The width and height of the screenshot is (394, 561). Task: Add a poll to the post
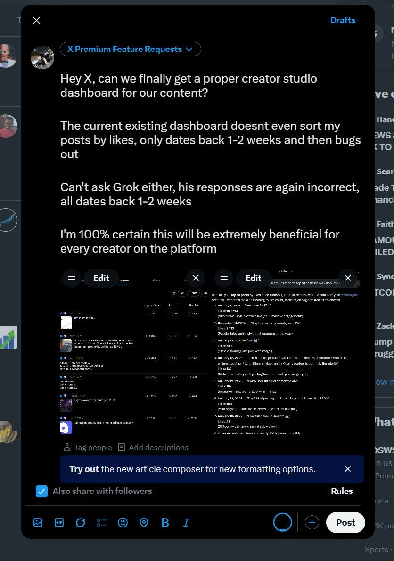click(101, 522)
